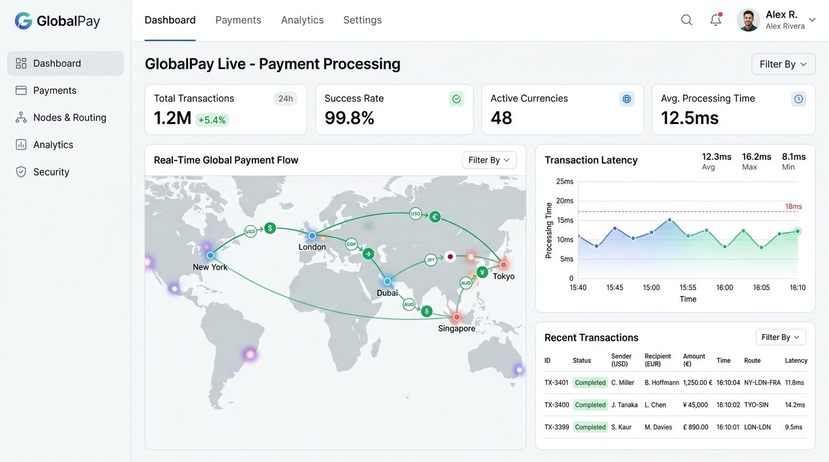
Task: Click the yen currency icon near Tokyo
Action: click(482, 273)
